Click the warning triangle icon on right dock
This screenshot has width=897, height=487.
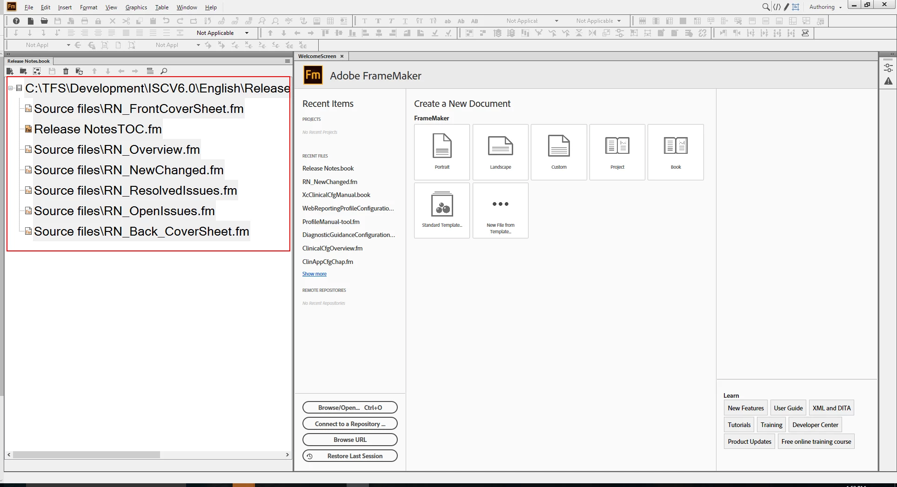[x=888, y=81]
